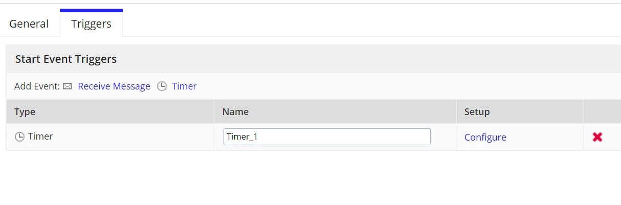The width and height of the screenshot is (621, 205).
Task: Open Configure for Timer_1 trigger
Action: 485,137
